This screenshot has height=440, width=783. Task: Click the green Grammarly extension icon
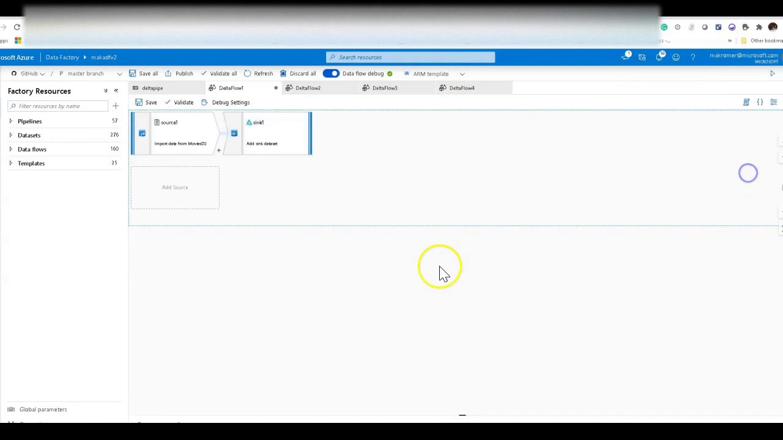pos(664,27)
